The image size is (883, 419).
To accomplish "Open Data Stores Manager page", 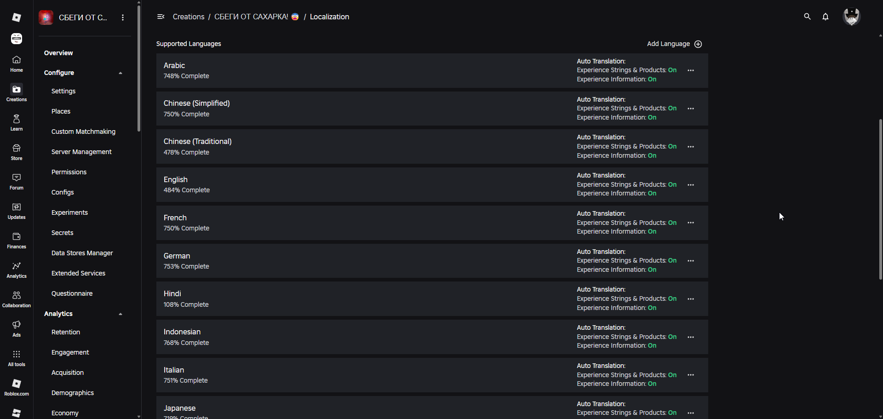I will pyautogui.click(x=82, y=253).
